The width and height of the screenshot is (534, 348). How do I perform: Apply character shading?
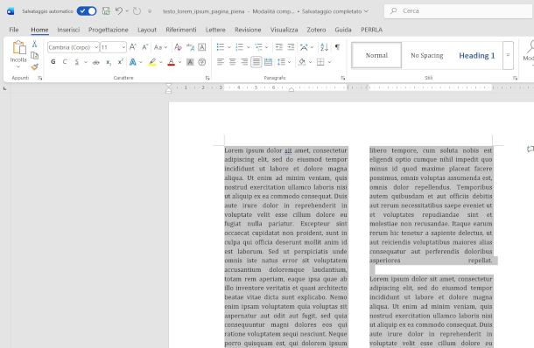coord(190,62)
